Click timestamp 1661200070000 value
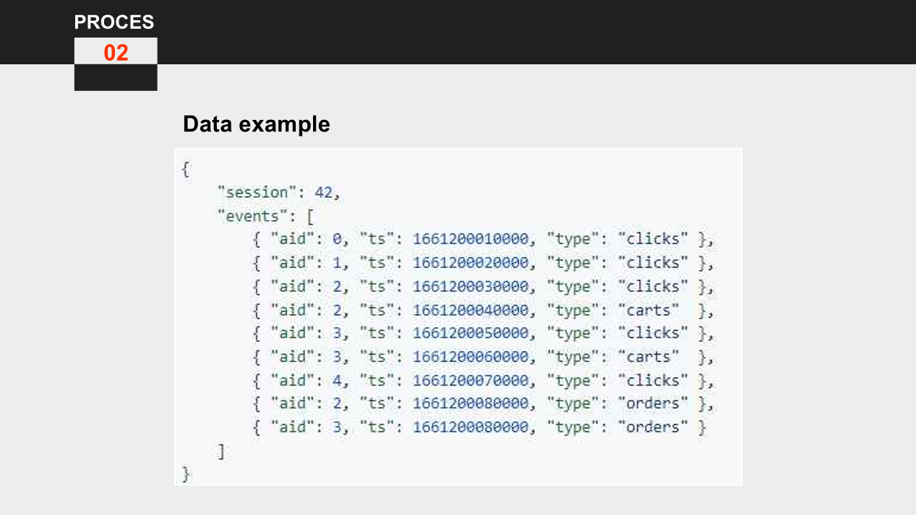The image size is (916, 515). click(x=471, y=380)
